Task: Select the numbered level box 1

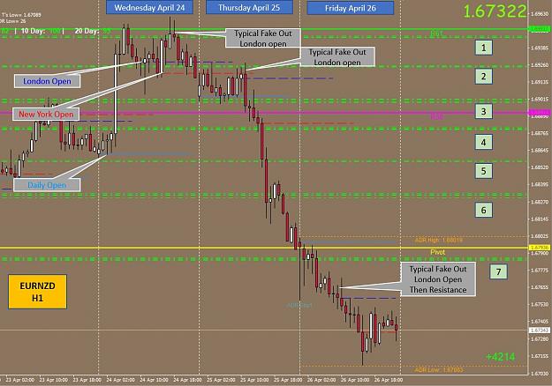Action: pos(484,48)
